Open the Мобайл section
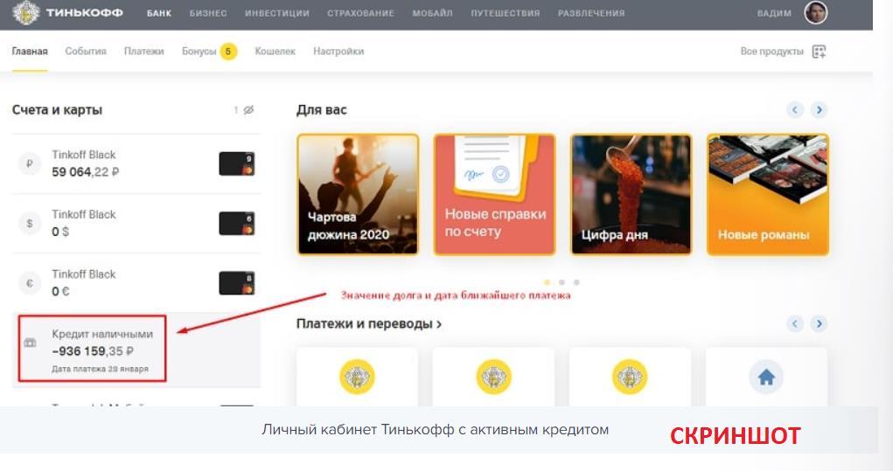This screenshot has height=471, width=893. [x=432, y=13]
